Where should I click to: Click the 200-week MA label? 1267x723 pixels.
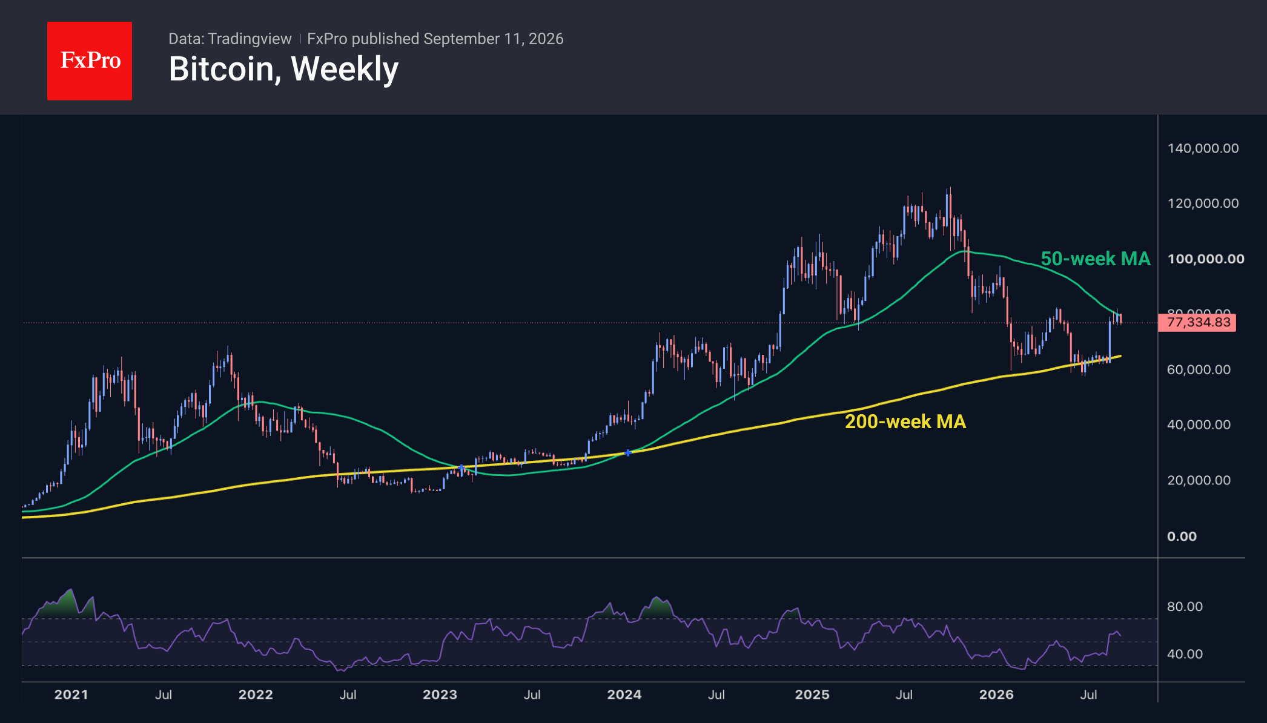coord(905,421)
